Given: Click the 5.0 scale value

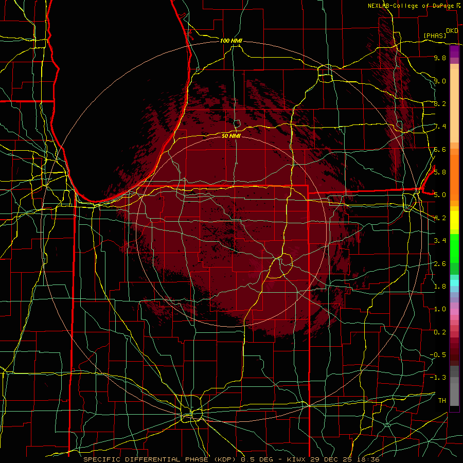Looking at the screenshot, I should pyautogui.click(x=440, y=195).
